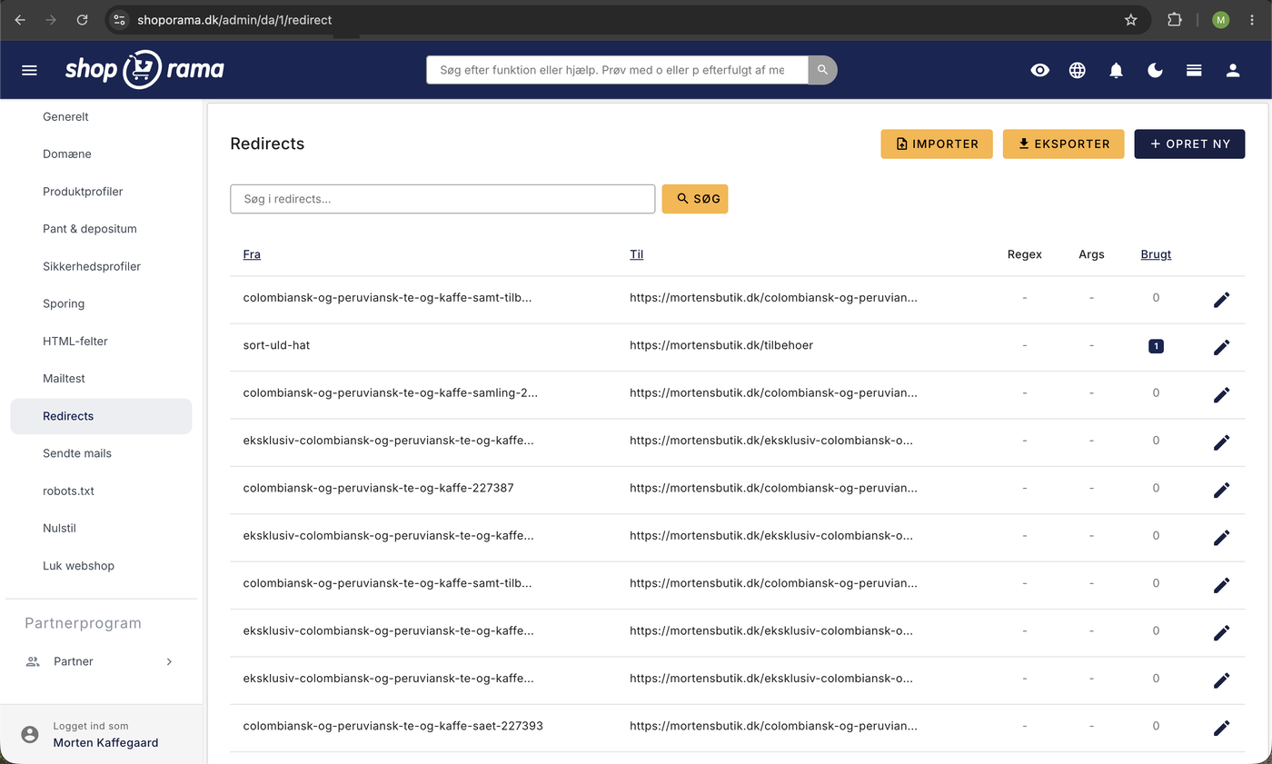The image size is (1272, 764).
Task: Bookmark this page with the star icon
Action: pyautogui.click(x=1131, y=19)
